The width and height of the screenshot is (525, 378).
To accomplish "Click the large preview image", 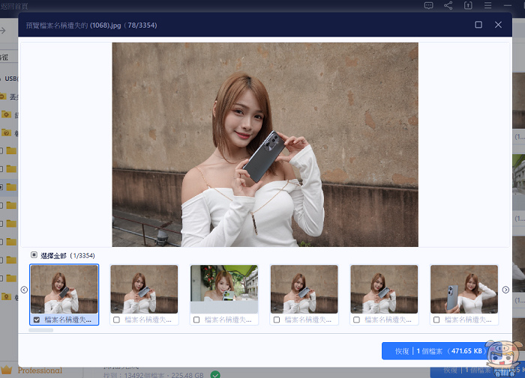I will pos(265,144).
